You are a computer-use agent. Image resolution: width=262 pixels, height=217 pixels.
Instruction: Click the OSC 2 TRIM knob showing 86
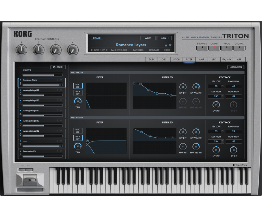(x=78, y=146)
